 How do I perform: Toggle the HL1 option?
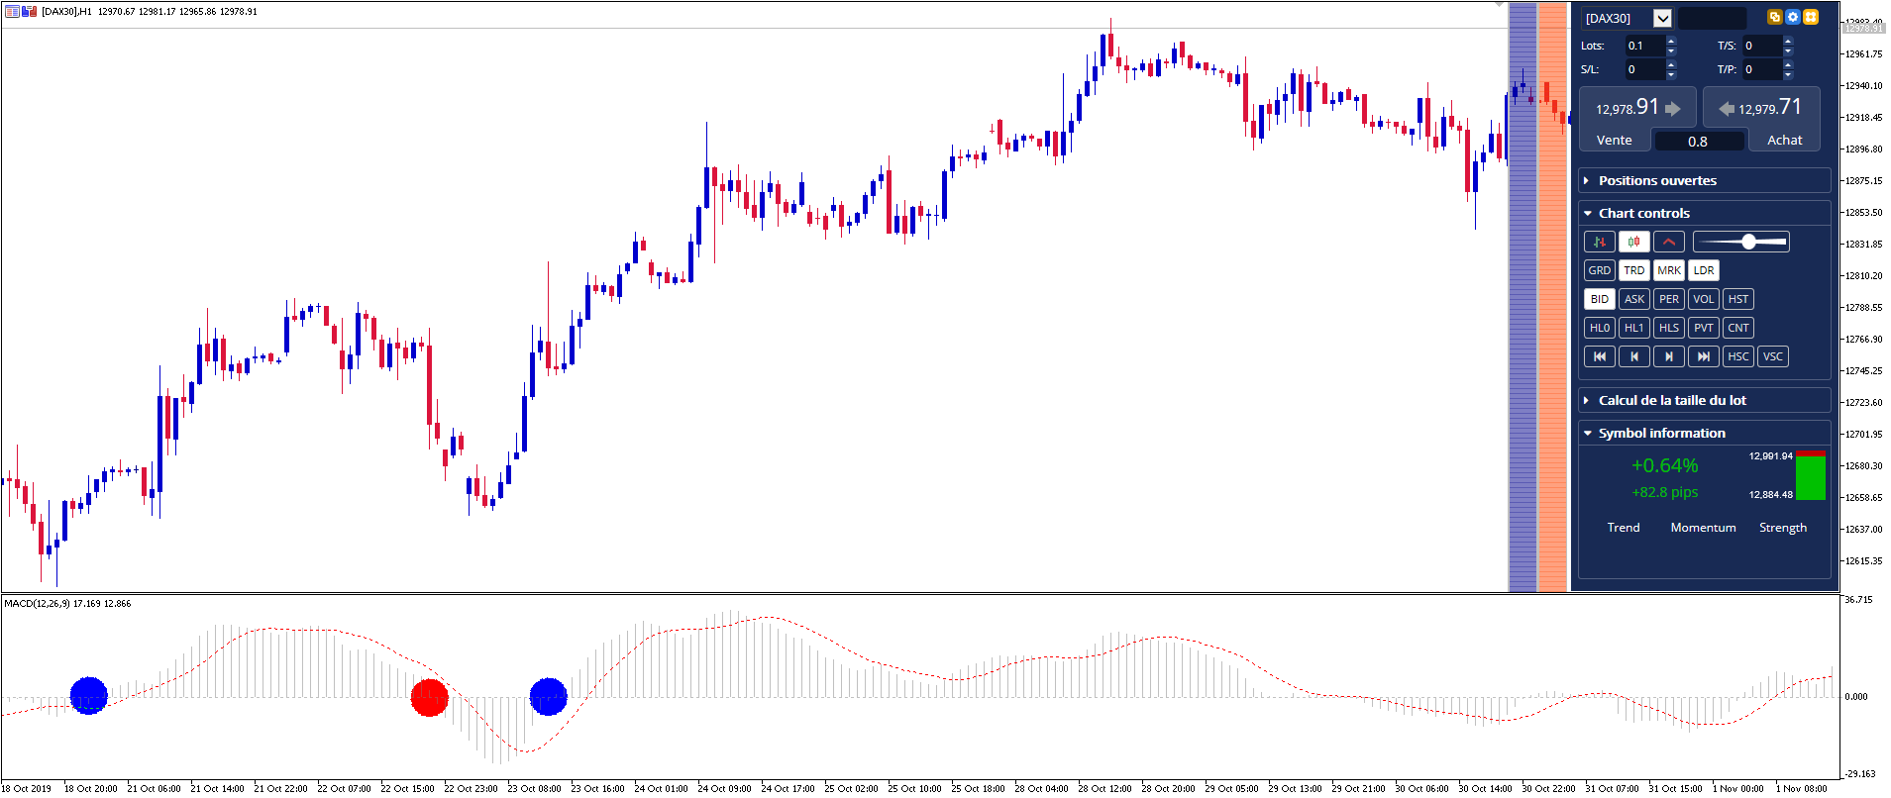[x=1634, y=328]
